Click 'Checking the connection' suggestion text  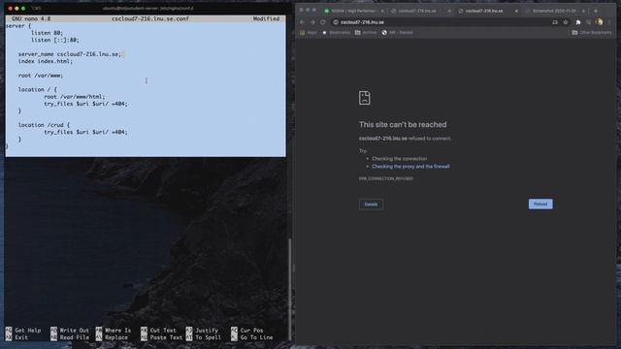tap(399, 159)
